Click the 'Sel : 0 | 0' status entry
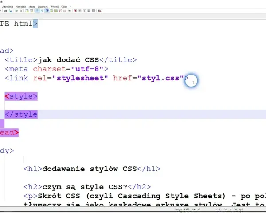The image size is (266, 213). pyautogui.click(x=238, y=209)
